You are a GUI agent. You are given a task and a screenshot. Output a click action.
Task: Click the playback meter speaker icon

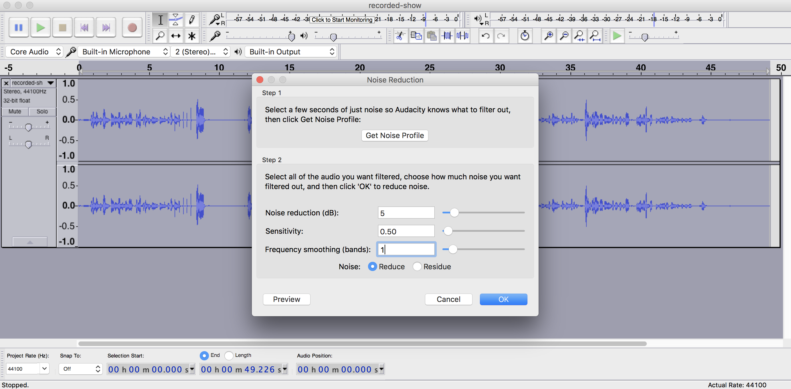478,19
